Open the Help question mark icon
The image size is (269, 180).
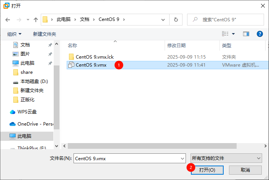tap(260, 34)
